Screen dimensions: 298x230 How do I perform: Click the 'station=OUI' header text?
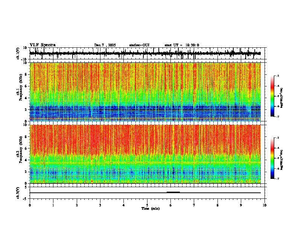tap(139, 45)
